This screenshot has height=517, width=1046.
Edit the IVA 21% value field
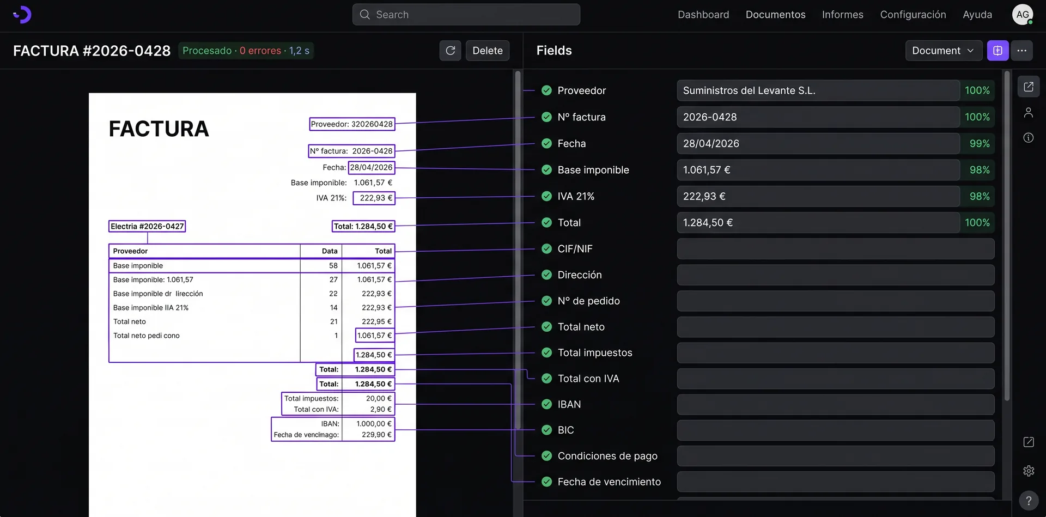[x=818, y=196]
